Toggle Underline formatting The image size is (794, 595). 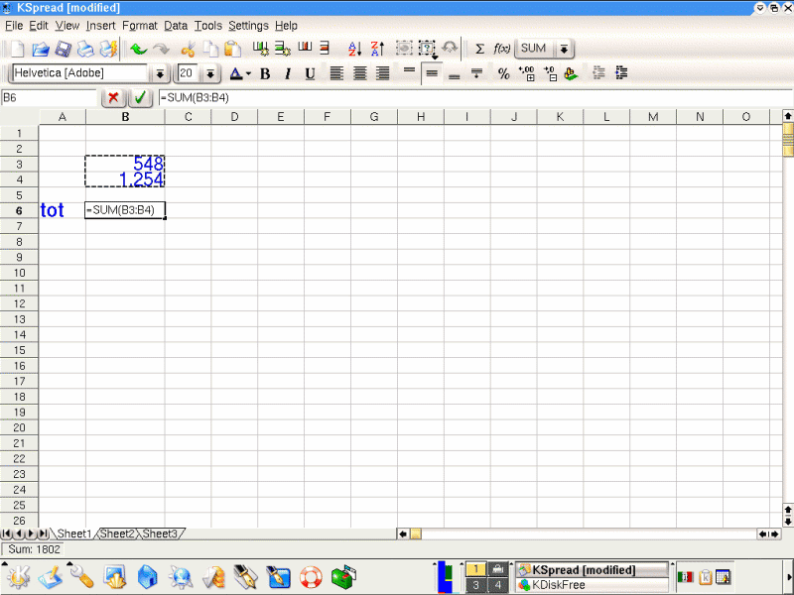(x=310, y=73)
